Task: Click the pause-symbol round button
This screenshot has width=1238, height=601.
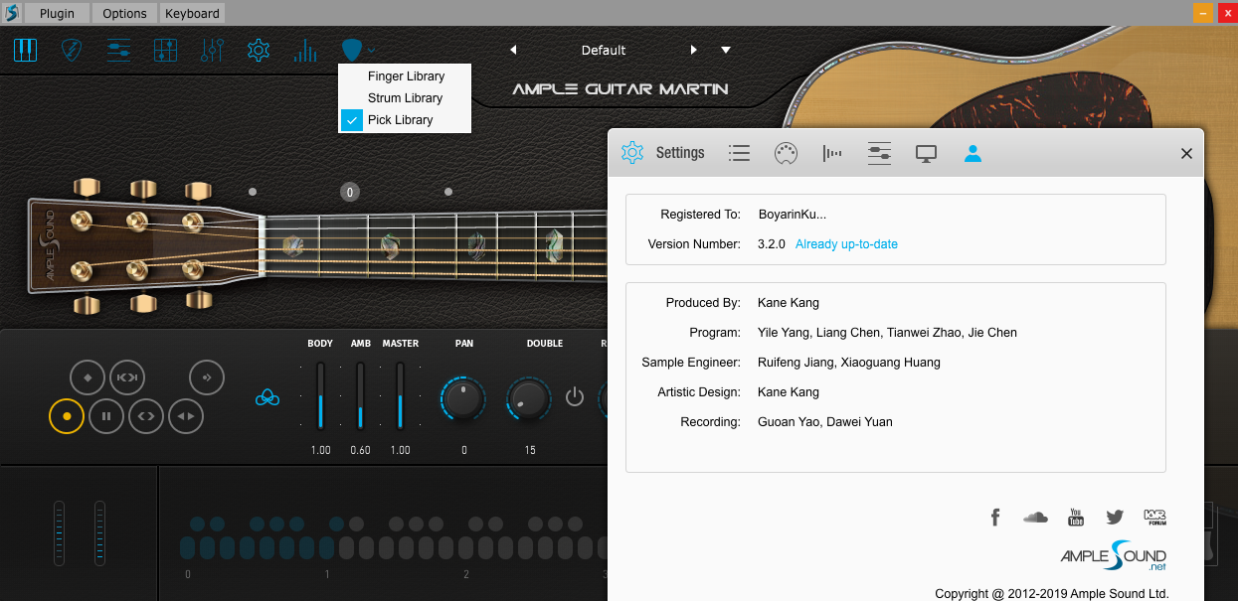Action: click(106, 416)
